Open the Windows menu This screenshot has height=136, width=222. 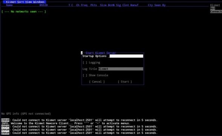point(39,2)
